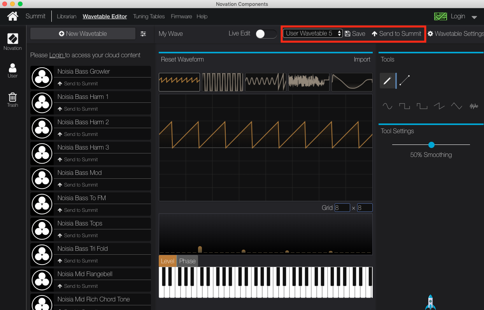Open the Wavetable Editor tab
The width and height of the screenshot is (484, 310).
pos(105,16)
